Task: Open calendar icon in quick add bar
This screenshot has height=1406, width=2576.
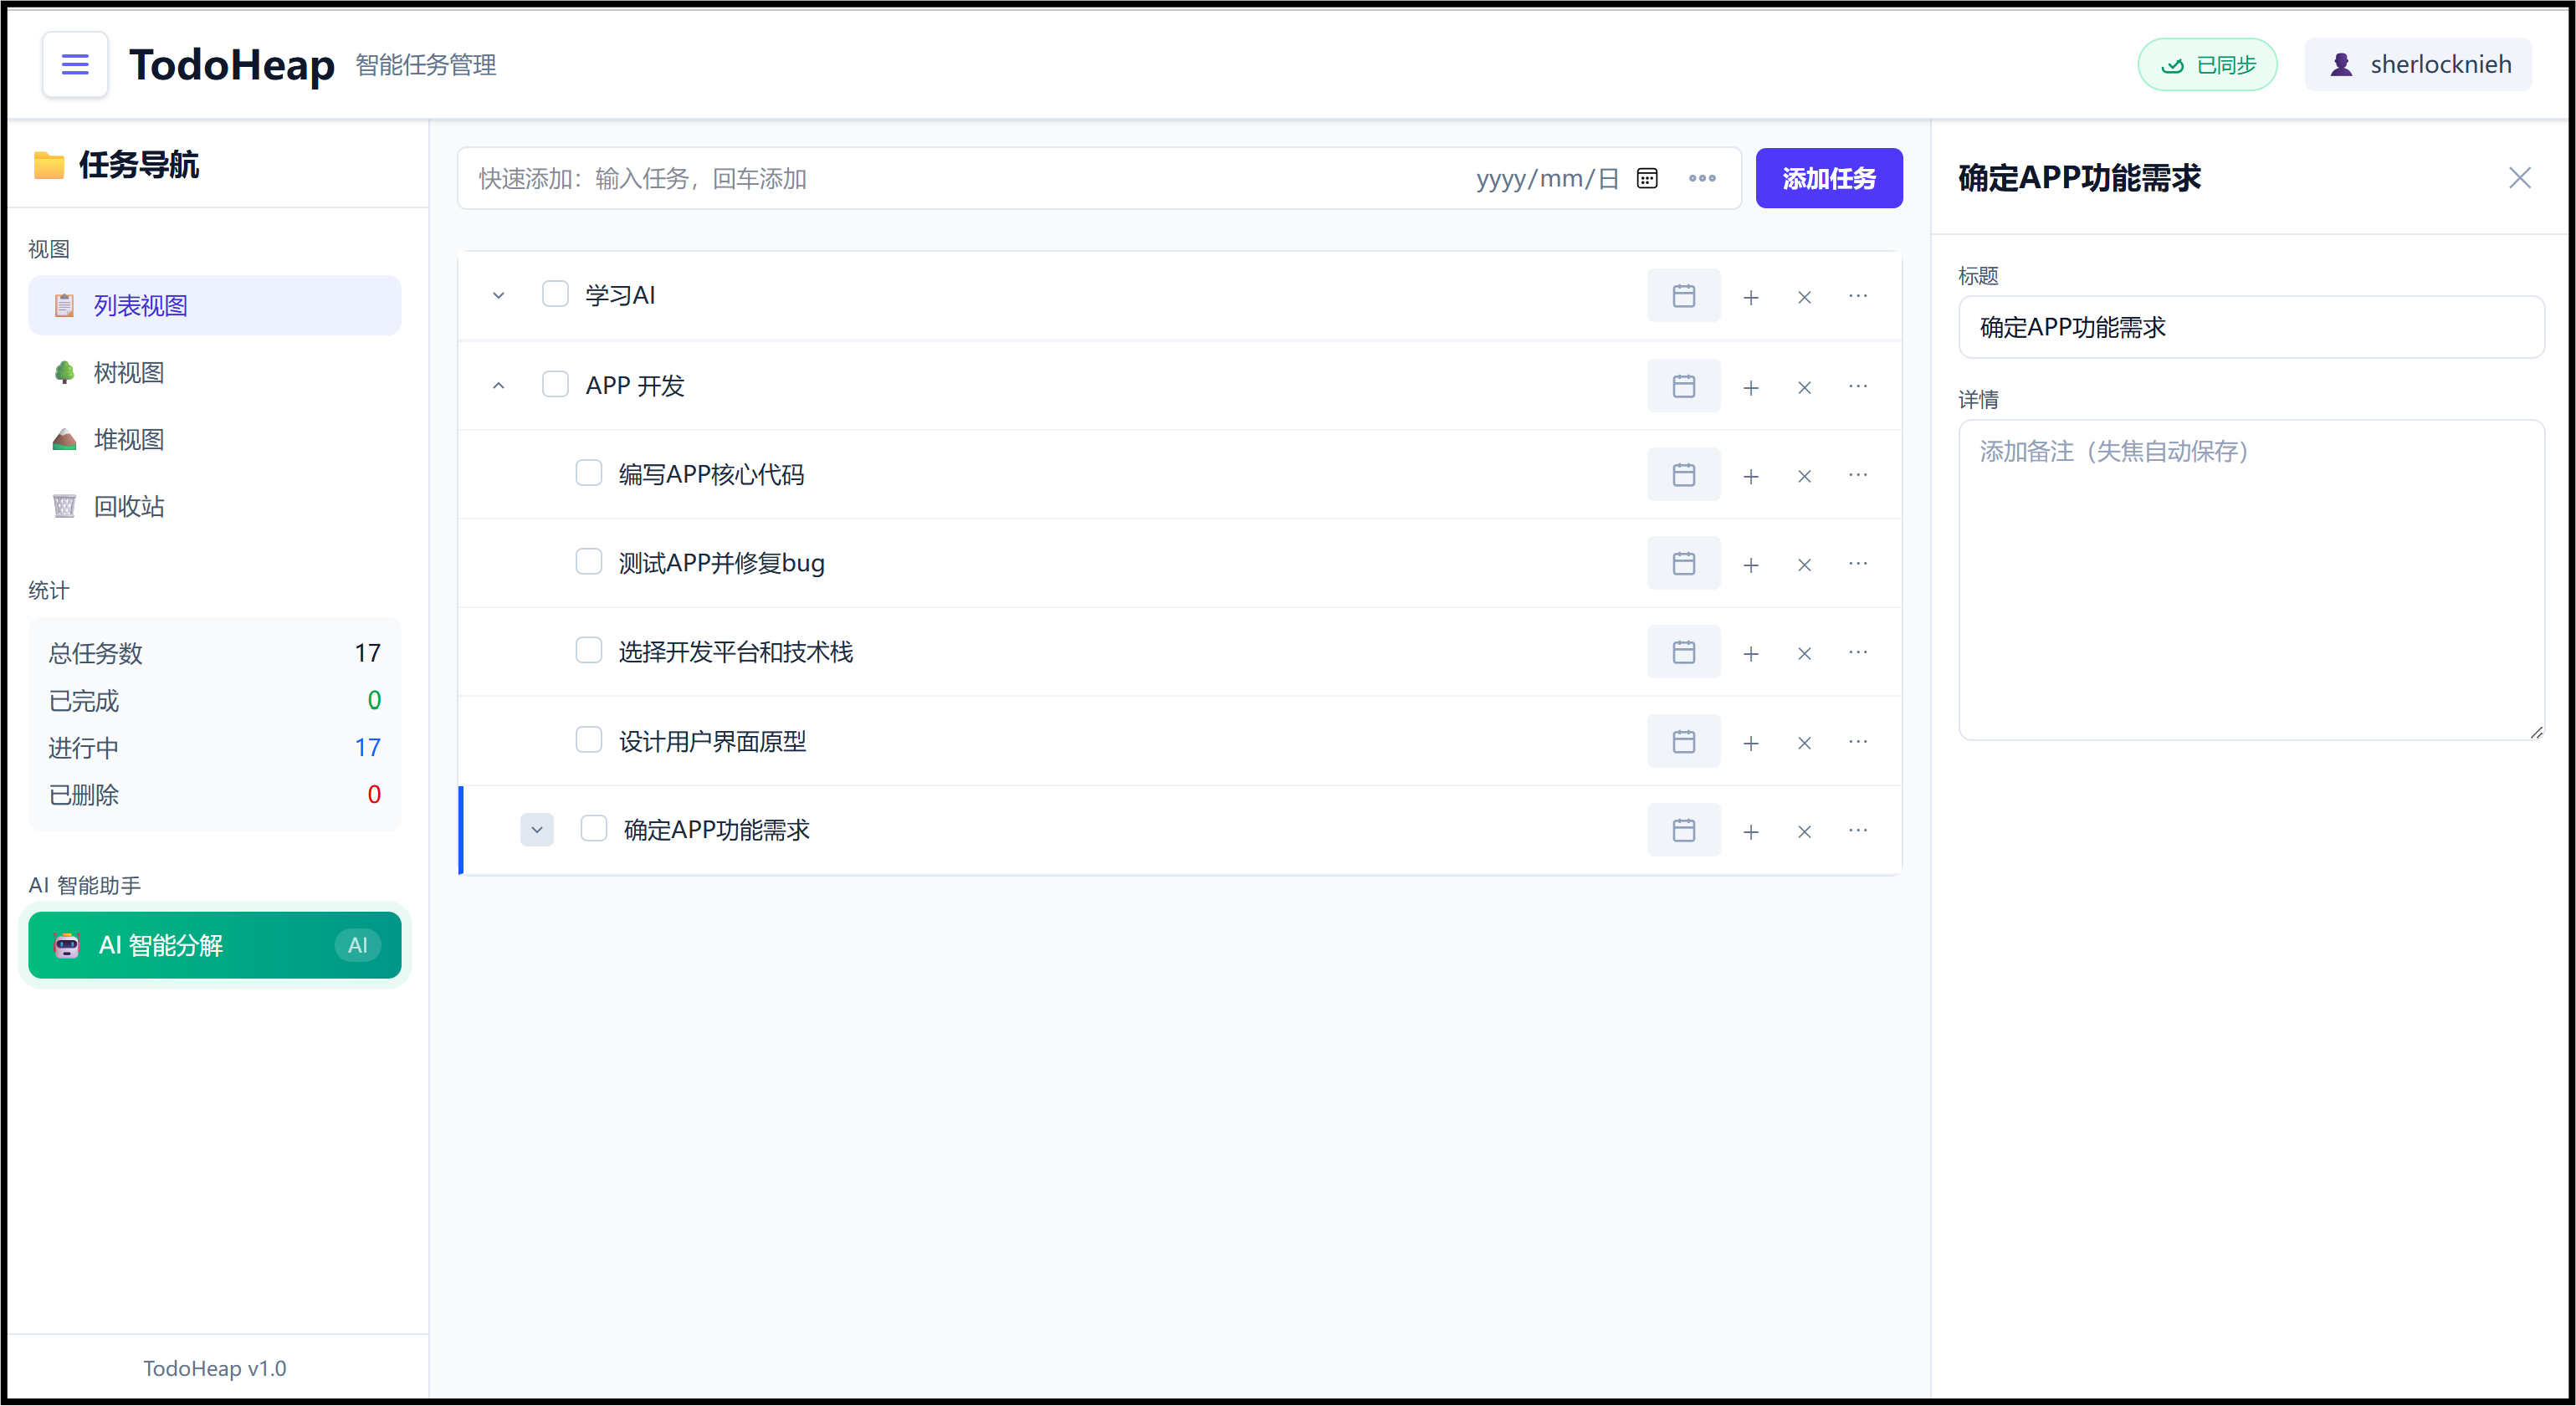Action: 1646,178
